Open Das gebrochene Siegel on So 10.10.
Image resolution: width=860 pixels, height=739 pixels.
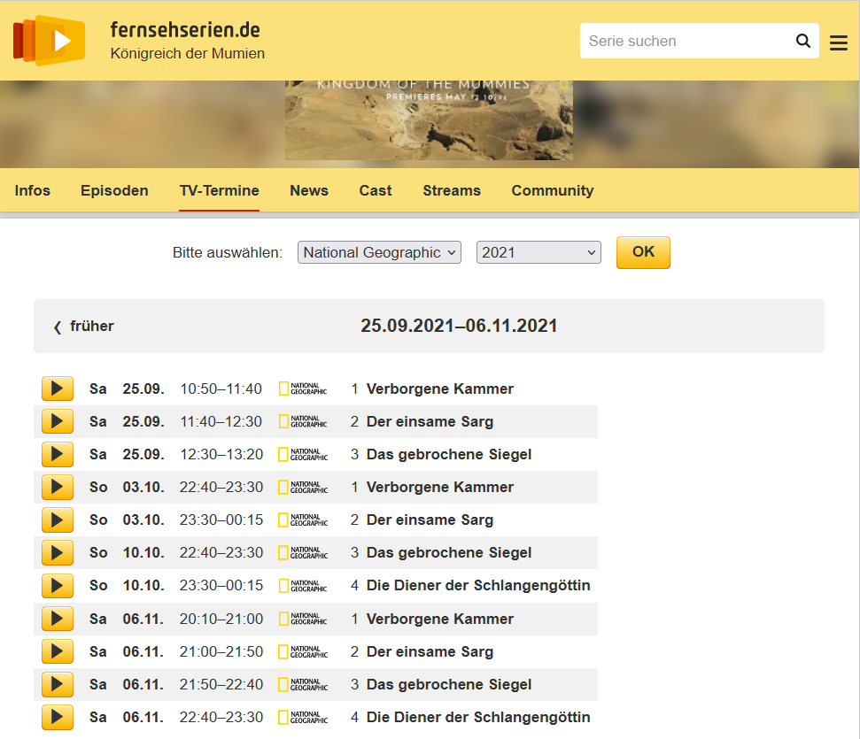[x=449, y=552]
